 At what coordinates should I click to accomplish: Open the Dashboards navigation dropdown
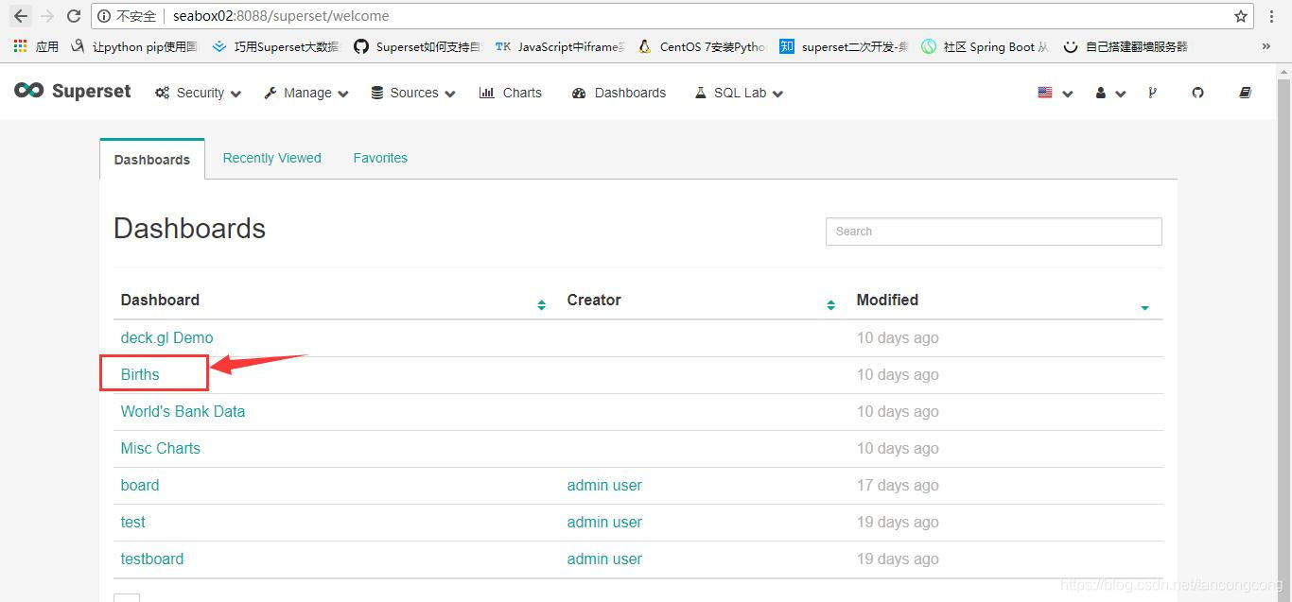(618, 92)
